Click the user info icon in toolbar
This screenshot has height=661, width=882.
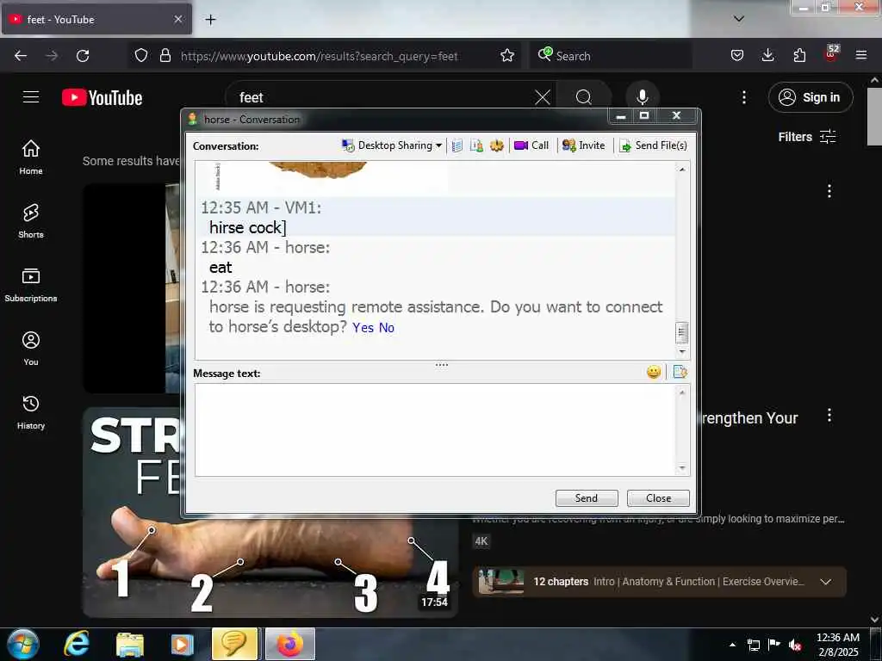pos(476,146)
